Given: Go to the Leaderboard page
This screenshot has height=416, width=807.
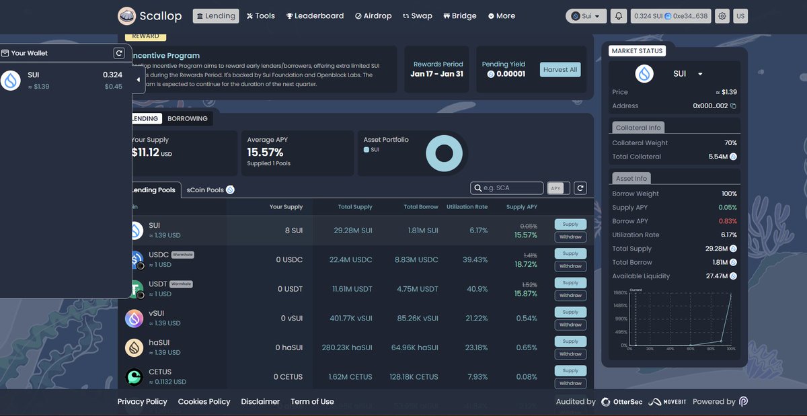Looking at the screenshot, I should coord(315,15).
